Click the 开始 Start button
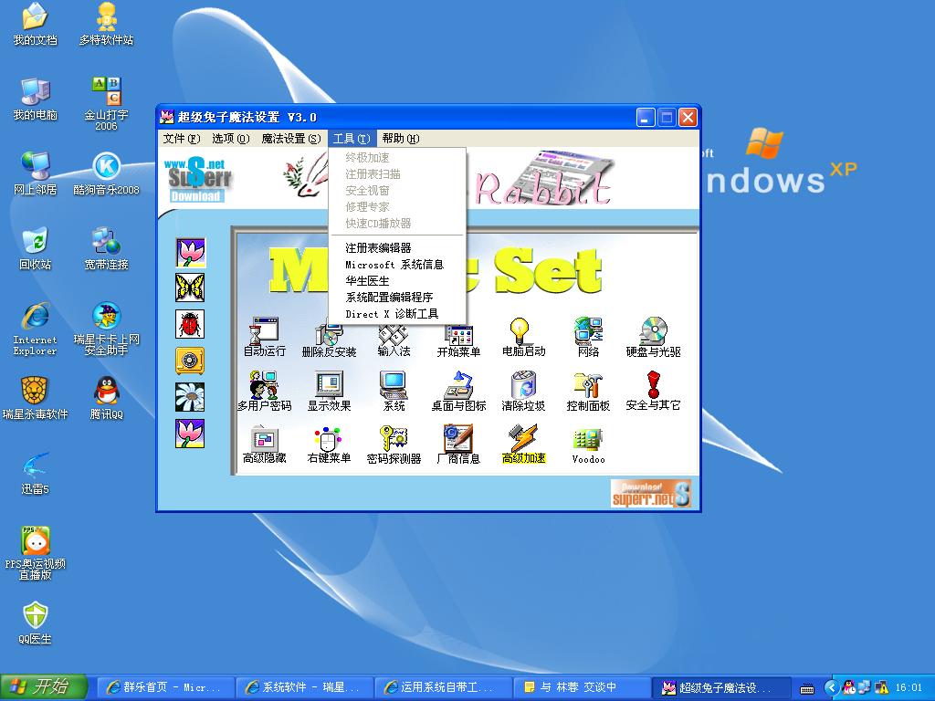This screenshot has width=935, height=701. pos(44,686)
